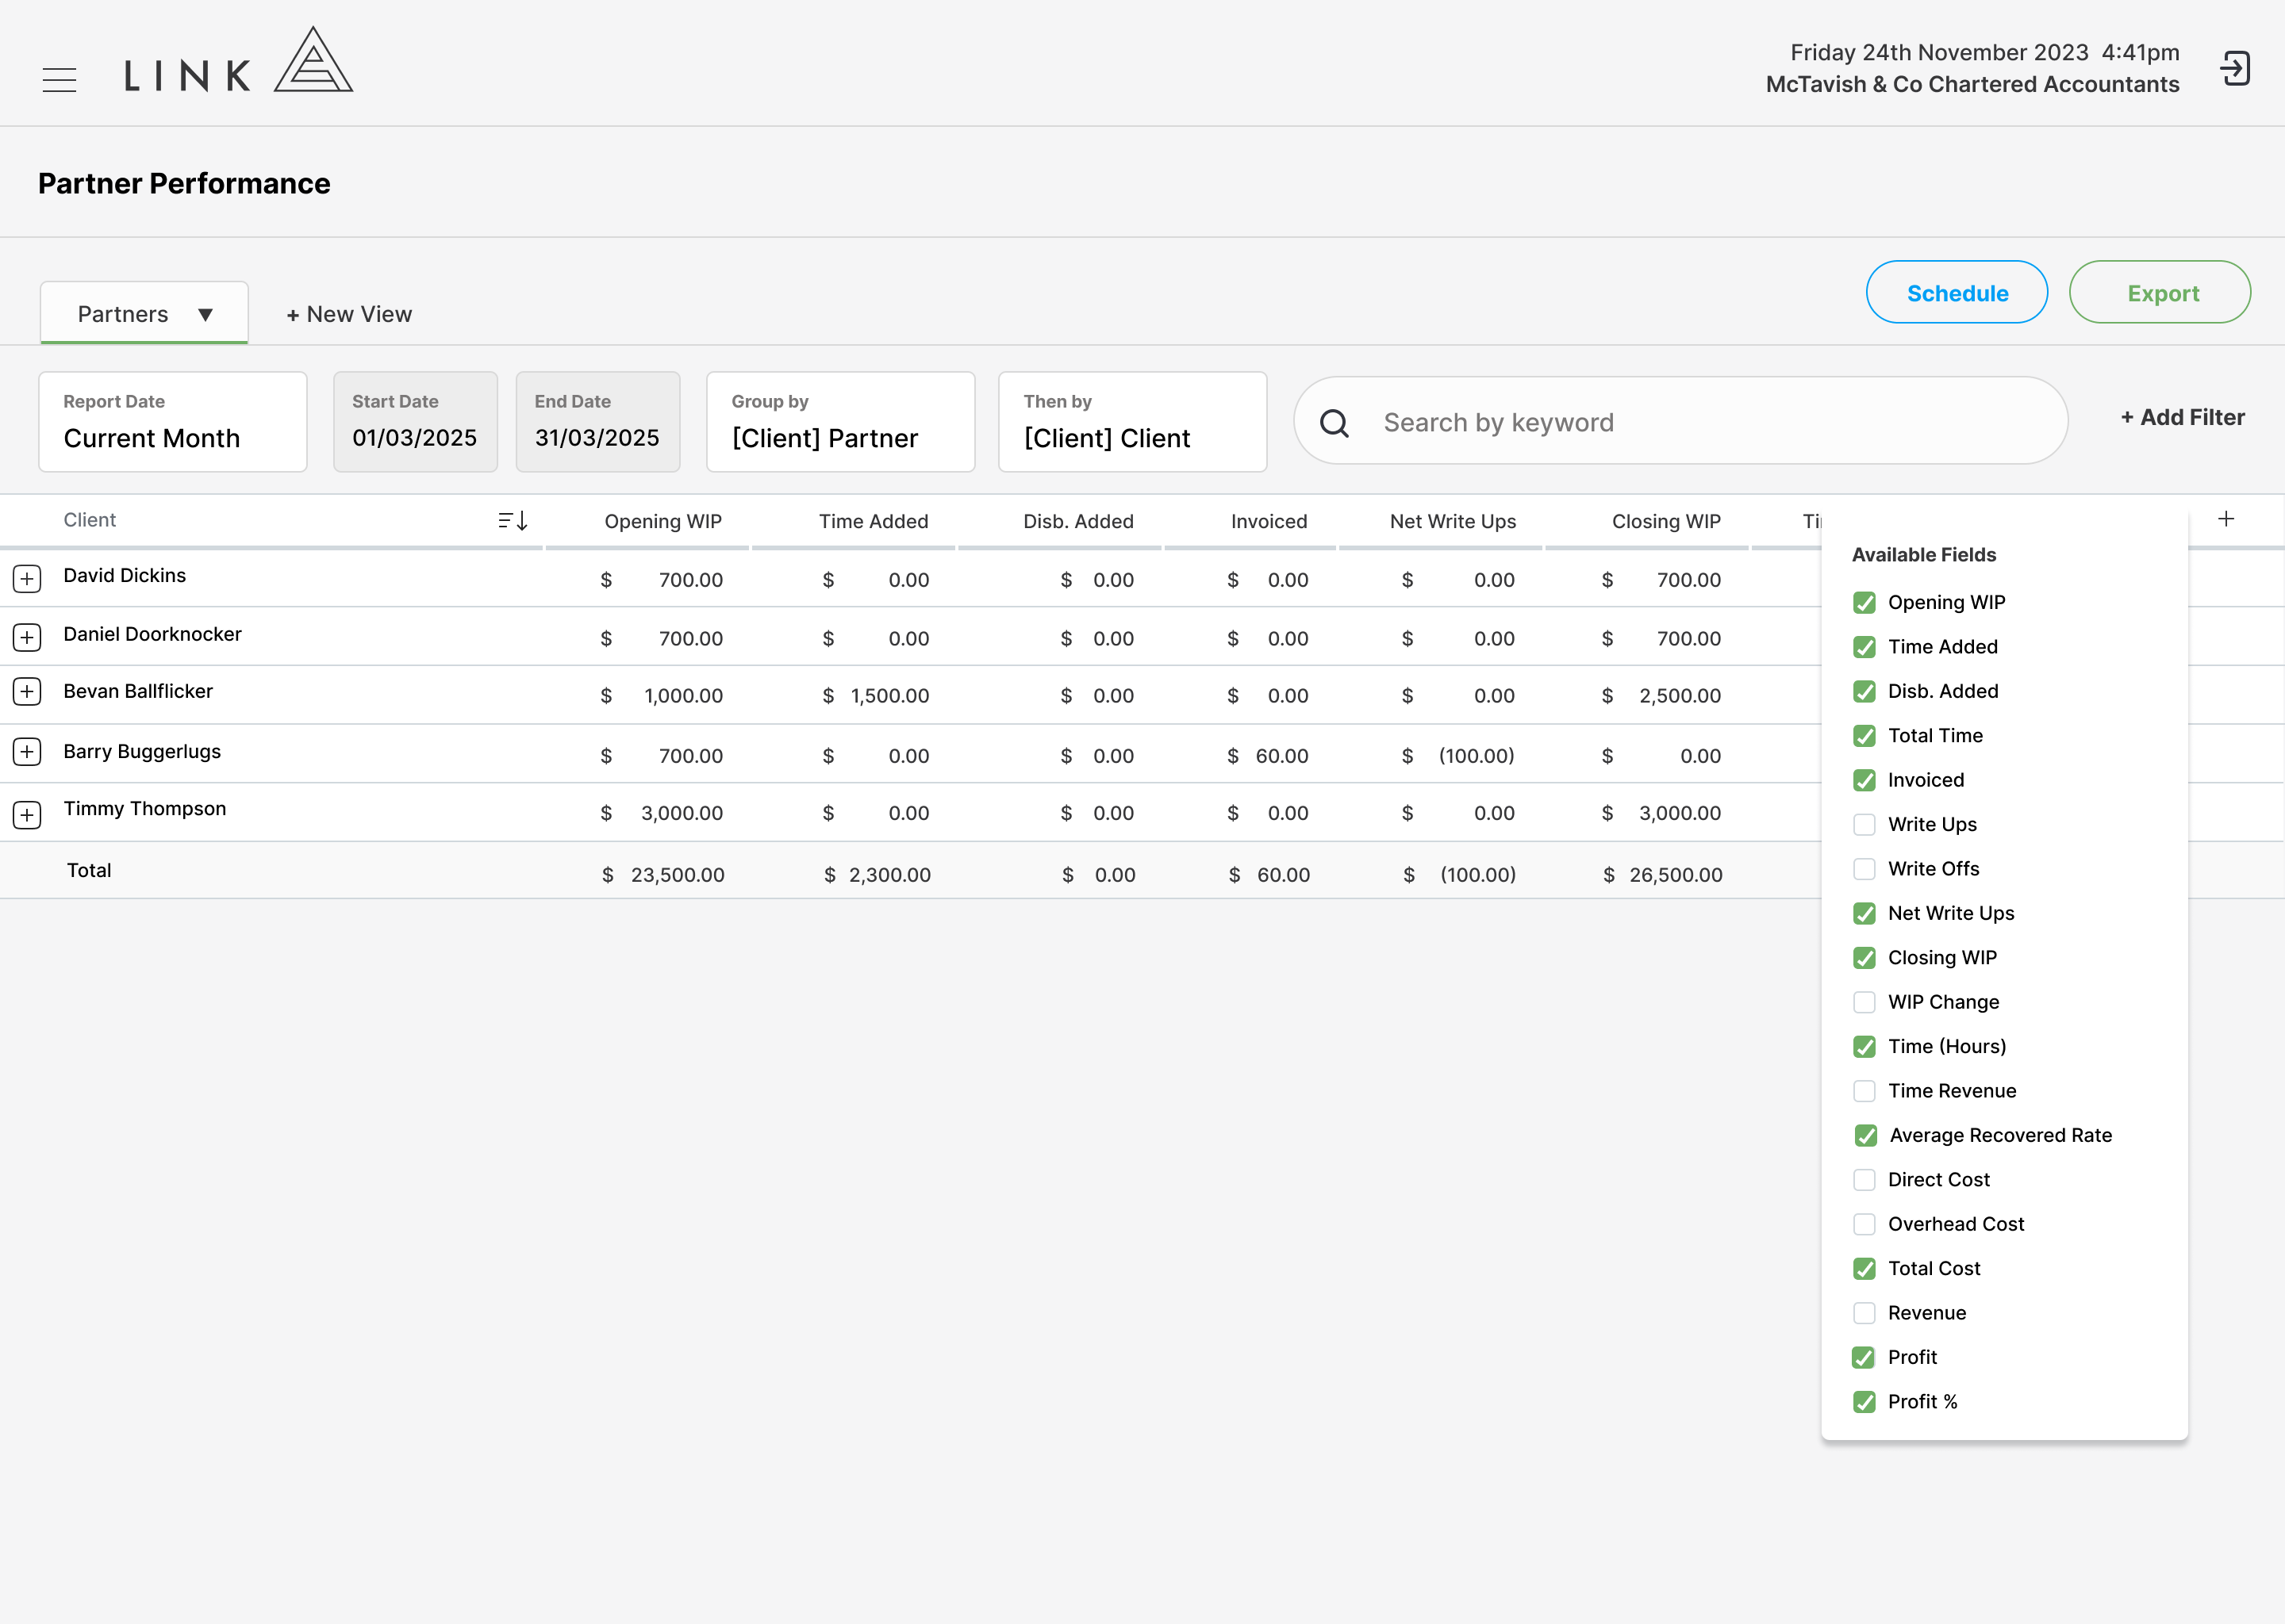Image resolution: width=2285 pixels, height=1624 pixels.
Task: Uncheck the Disb. Added field
Action: click(1864, 692)
